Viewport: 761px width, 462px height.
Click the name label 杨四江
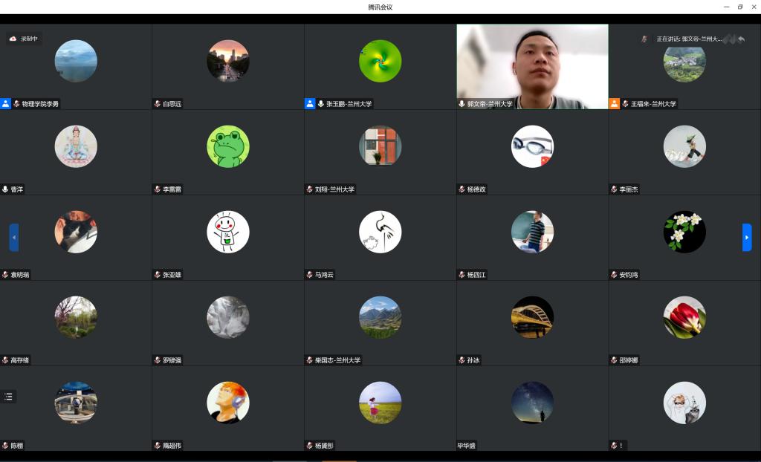[476, 275]
